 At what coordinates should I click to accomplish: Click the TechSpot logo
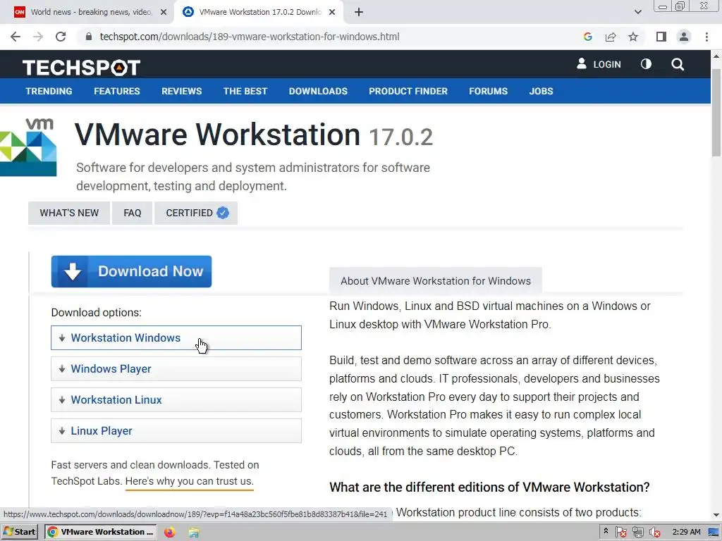[x=82, y=68]
